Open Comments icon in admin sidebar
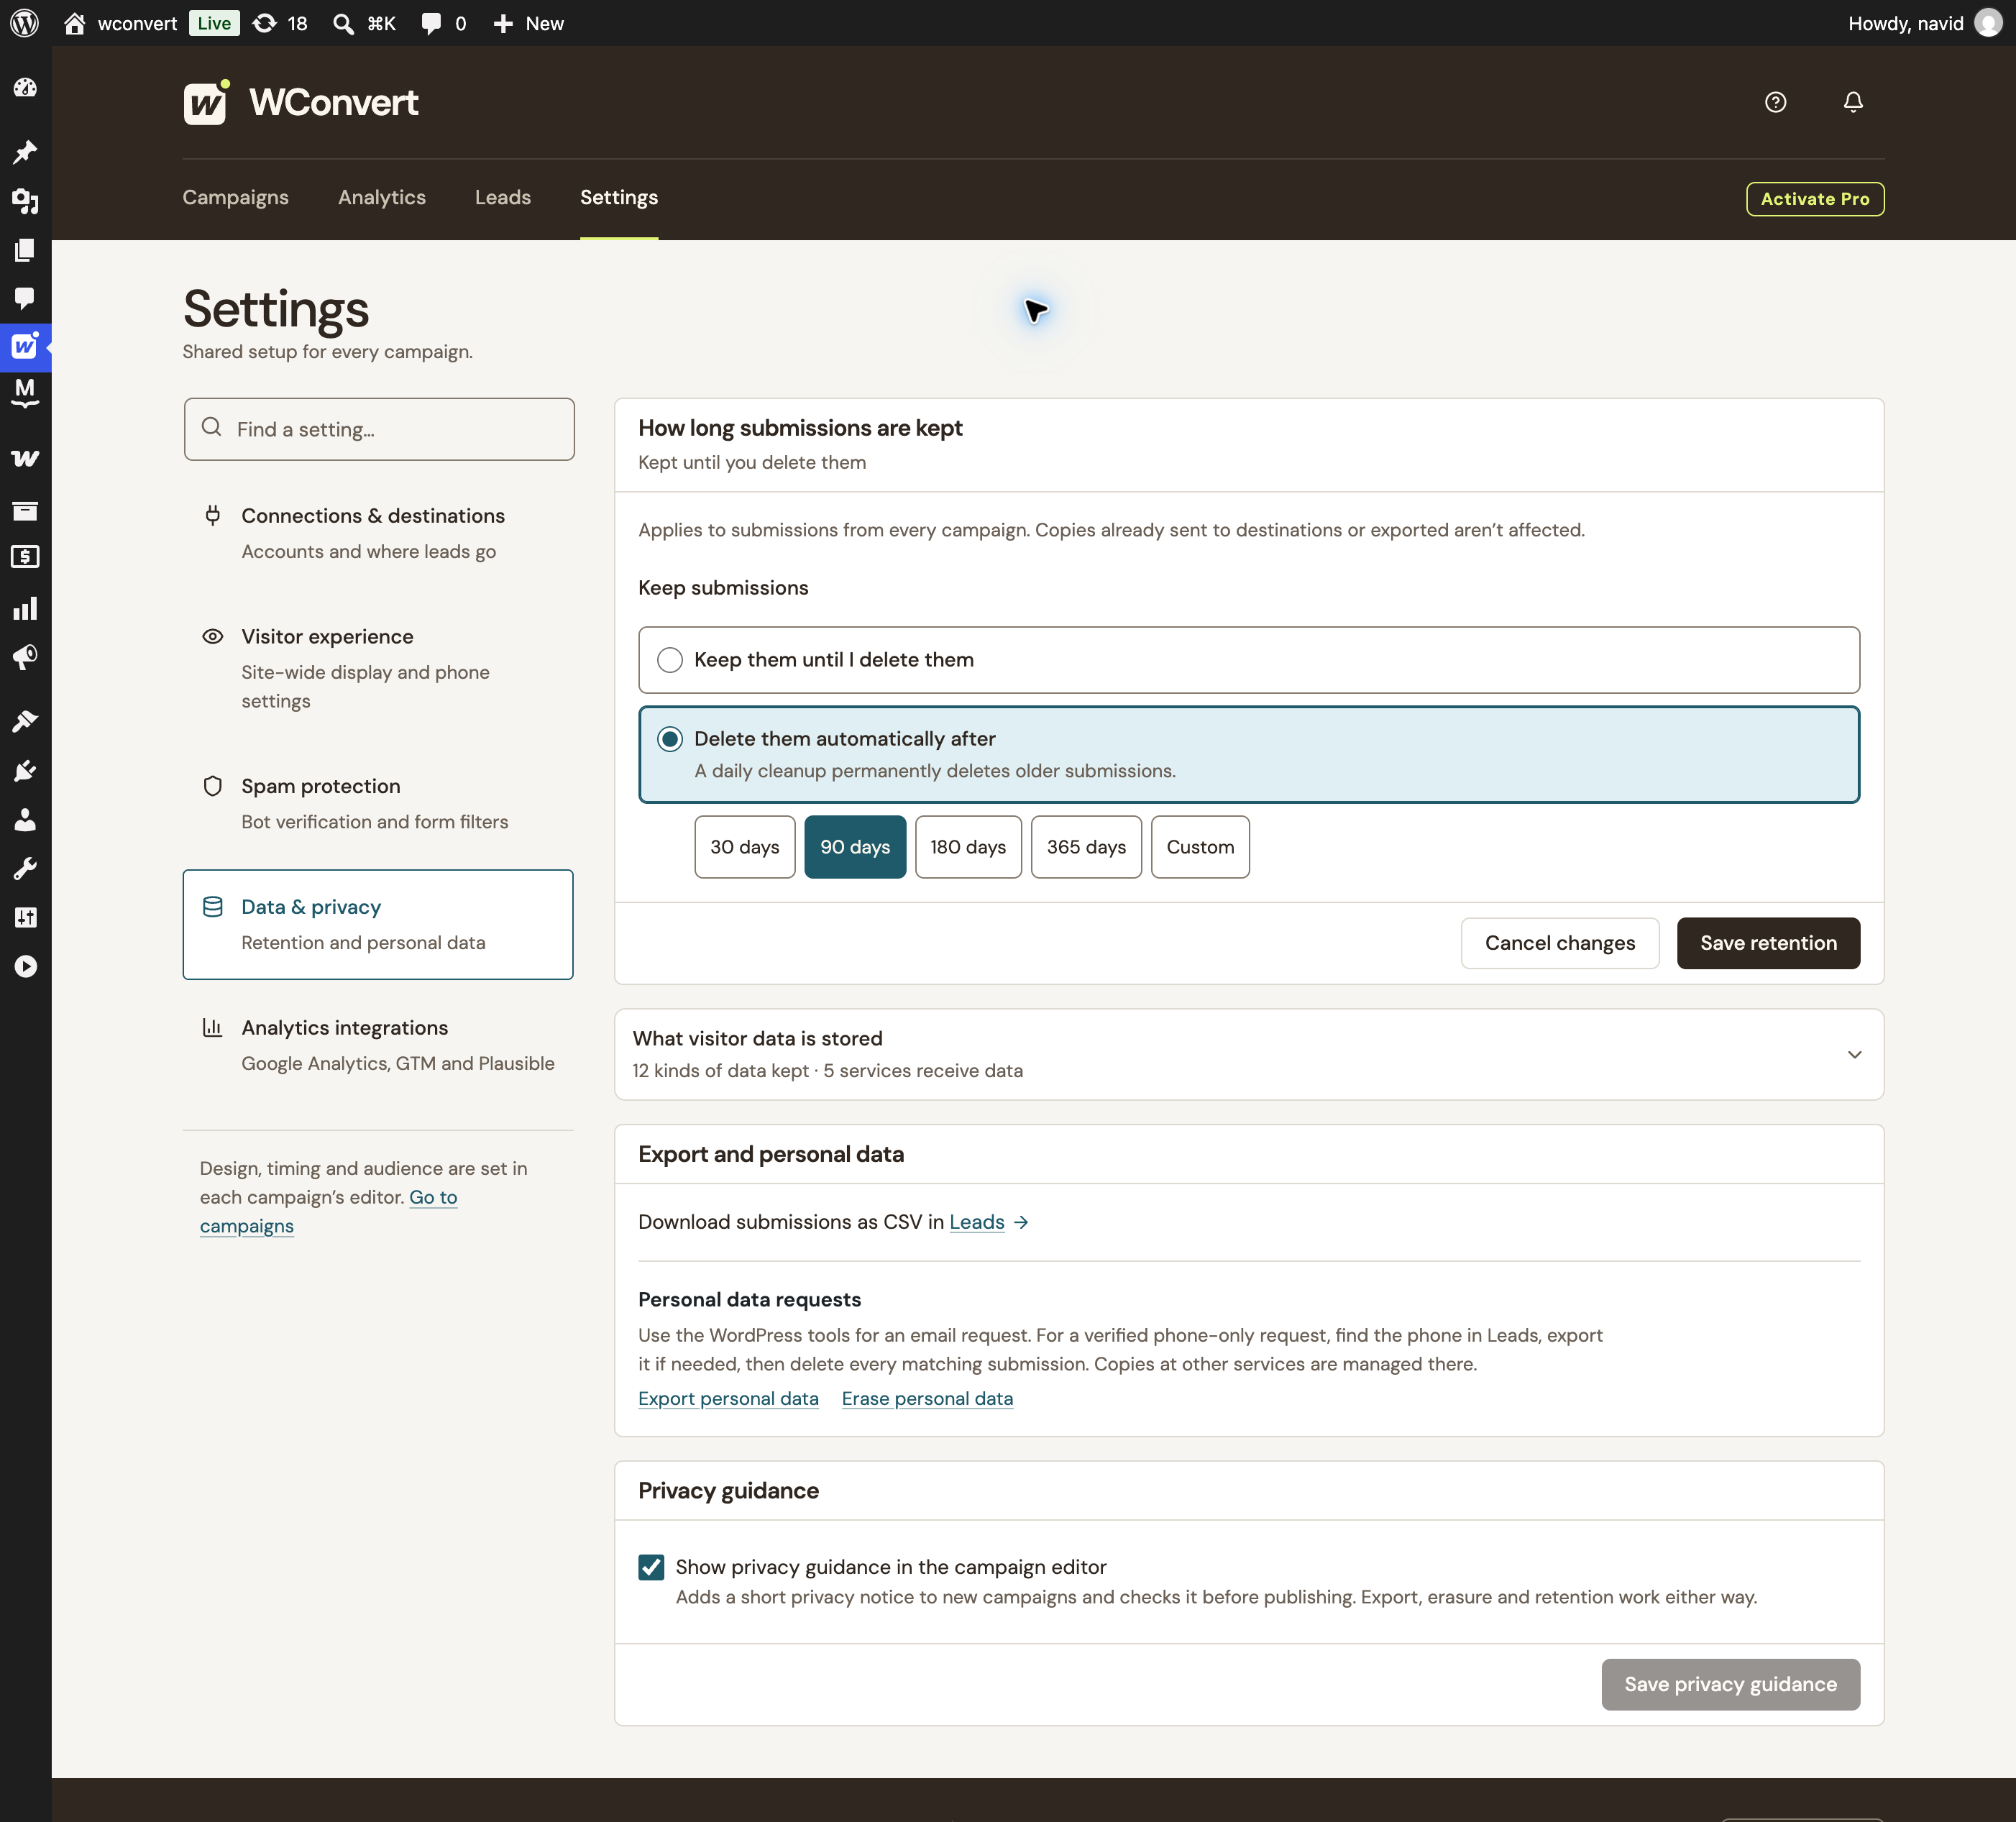The height and width of the screenshot is (1822, 2016). click(x=25, y=298)
